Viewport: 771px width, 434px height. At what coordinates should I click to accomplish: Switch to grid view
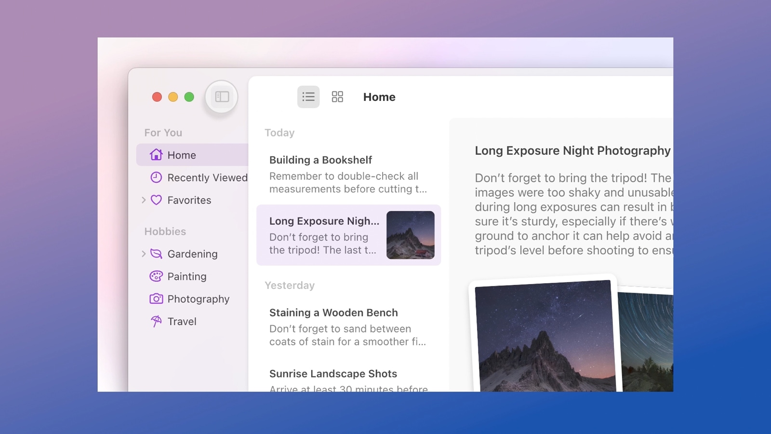tap(337, 97)
